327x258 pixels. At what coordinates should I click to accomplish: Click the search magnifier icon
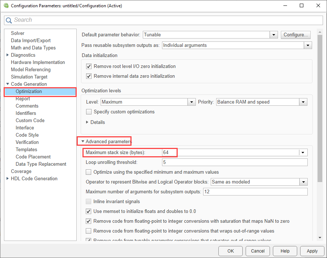tap(9, 20)
